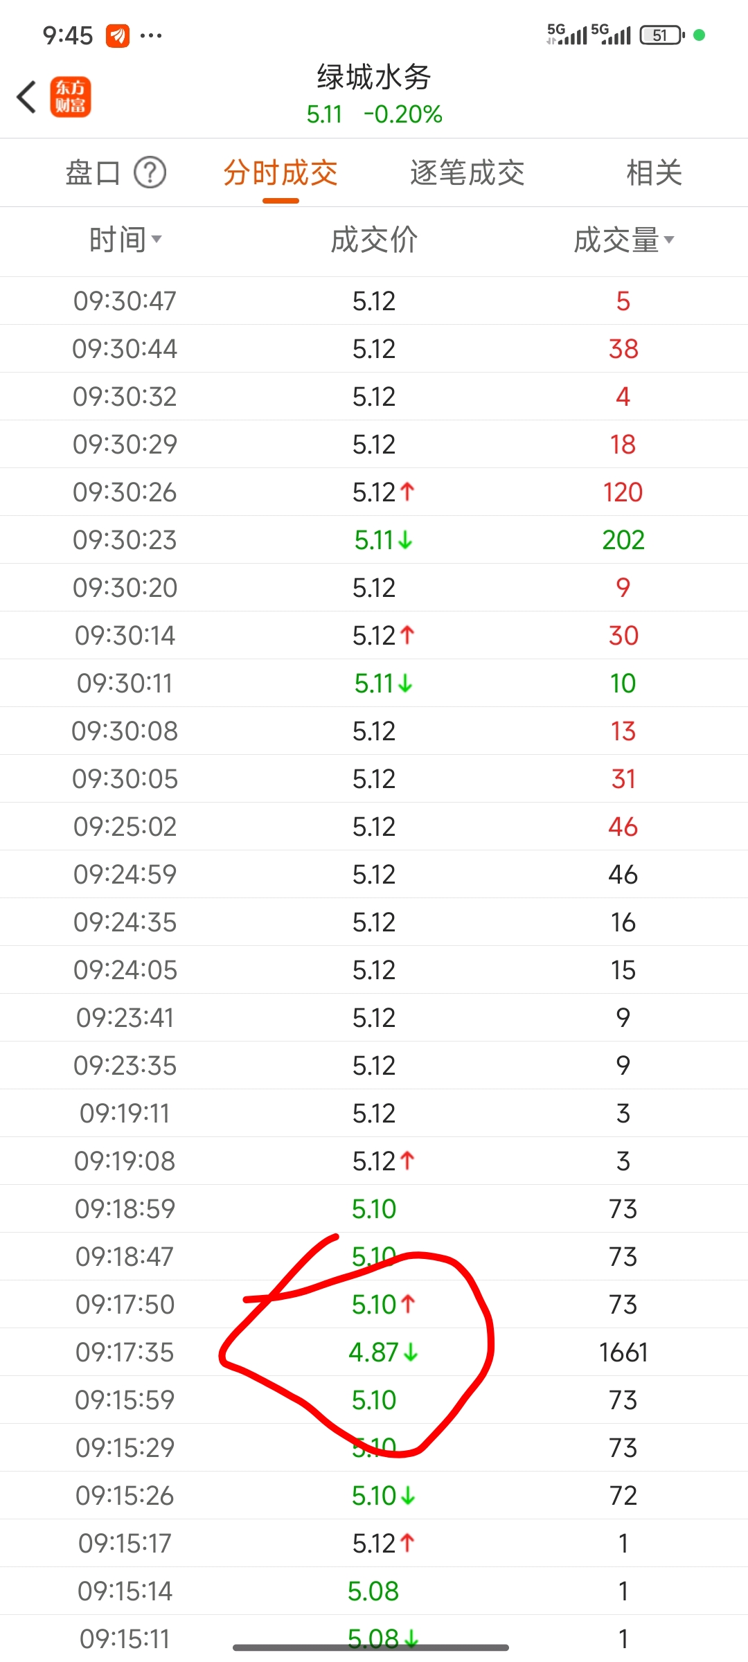The height and width of the screenshot is (1662, 748).
Task: Tap the back arrow icon
Action: 26,97
